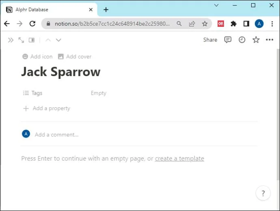Click the Tags list icon
This screenshot has height=211, width=280.
tap(26, 93)
